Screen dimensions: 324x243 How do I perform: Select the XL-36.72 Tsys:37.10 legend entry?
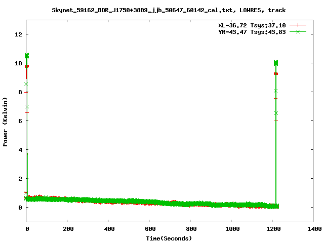click(x=252, y=25)
